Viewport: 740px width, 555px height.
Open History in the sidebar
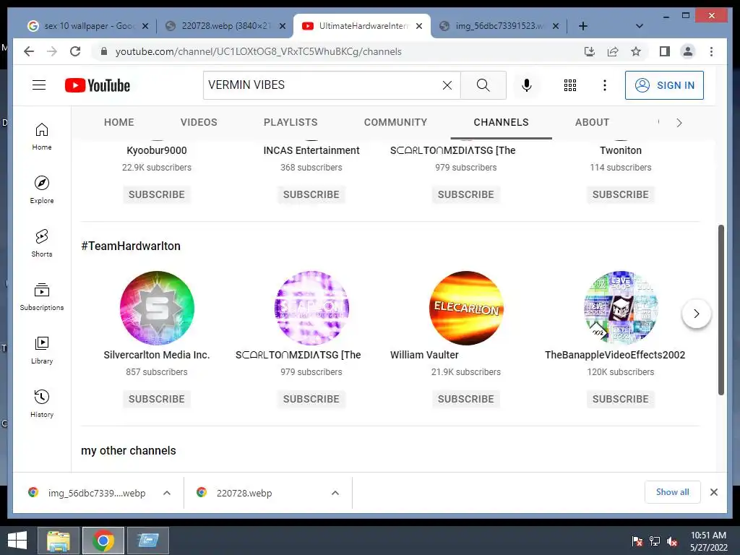coord(42,403)
